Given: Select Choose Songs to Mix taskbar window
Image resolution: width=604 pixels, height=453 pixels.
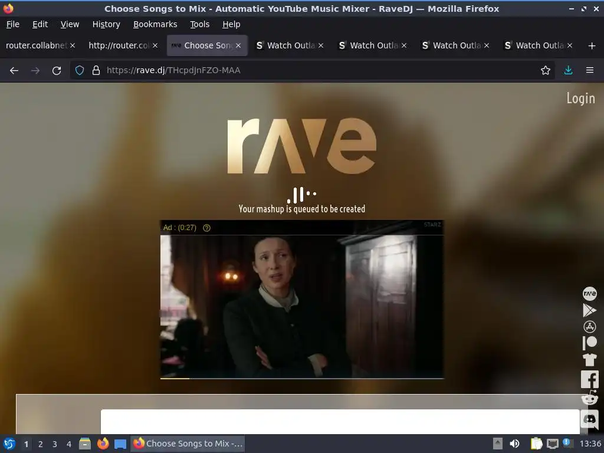Looking at the screenshot, I should 188,444.
